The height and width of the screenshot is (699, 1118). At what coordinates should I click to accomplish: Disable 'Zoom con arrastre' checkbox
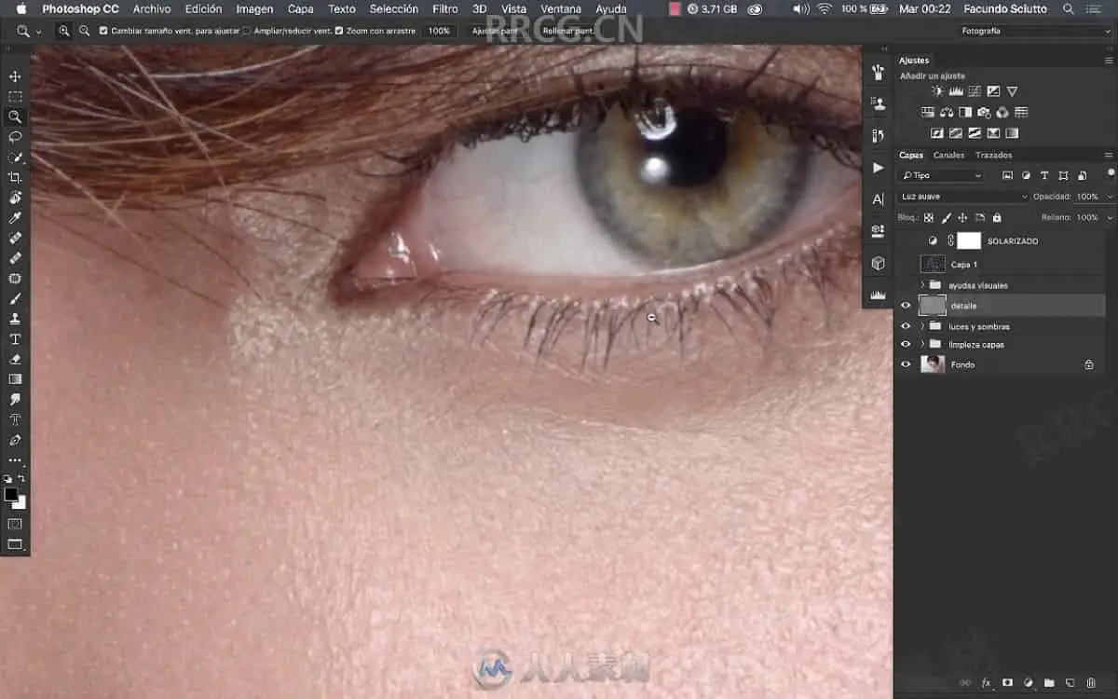pos(338,31)
